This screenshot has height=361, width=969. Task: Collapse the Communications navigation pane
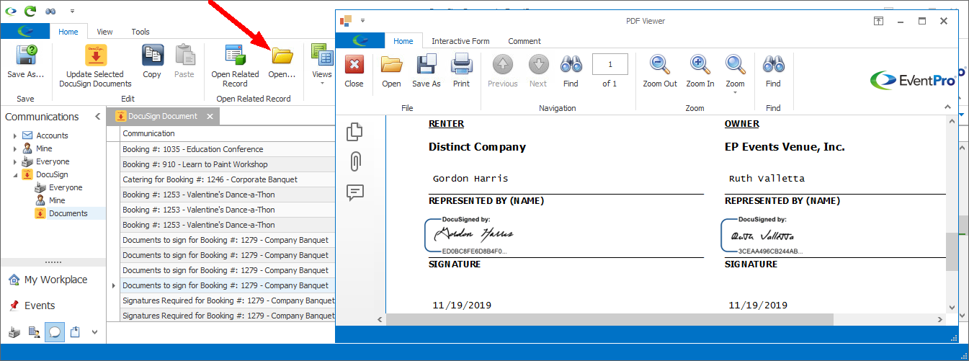[x=97, y=117]
